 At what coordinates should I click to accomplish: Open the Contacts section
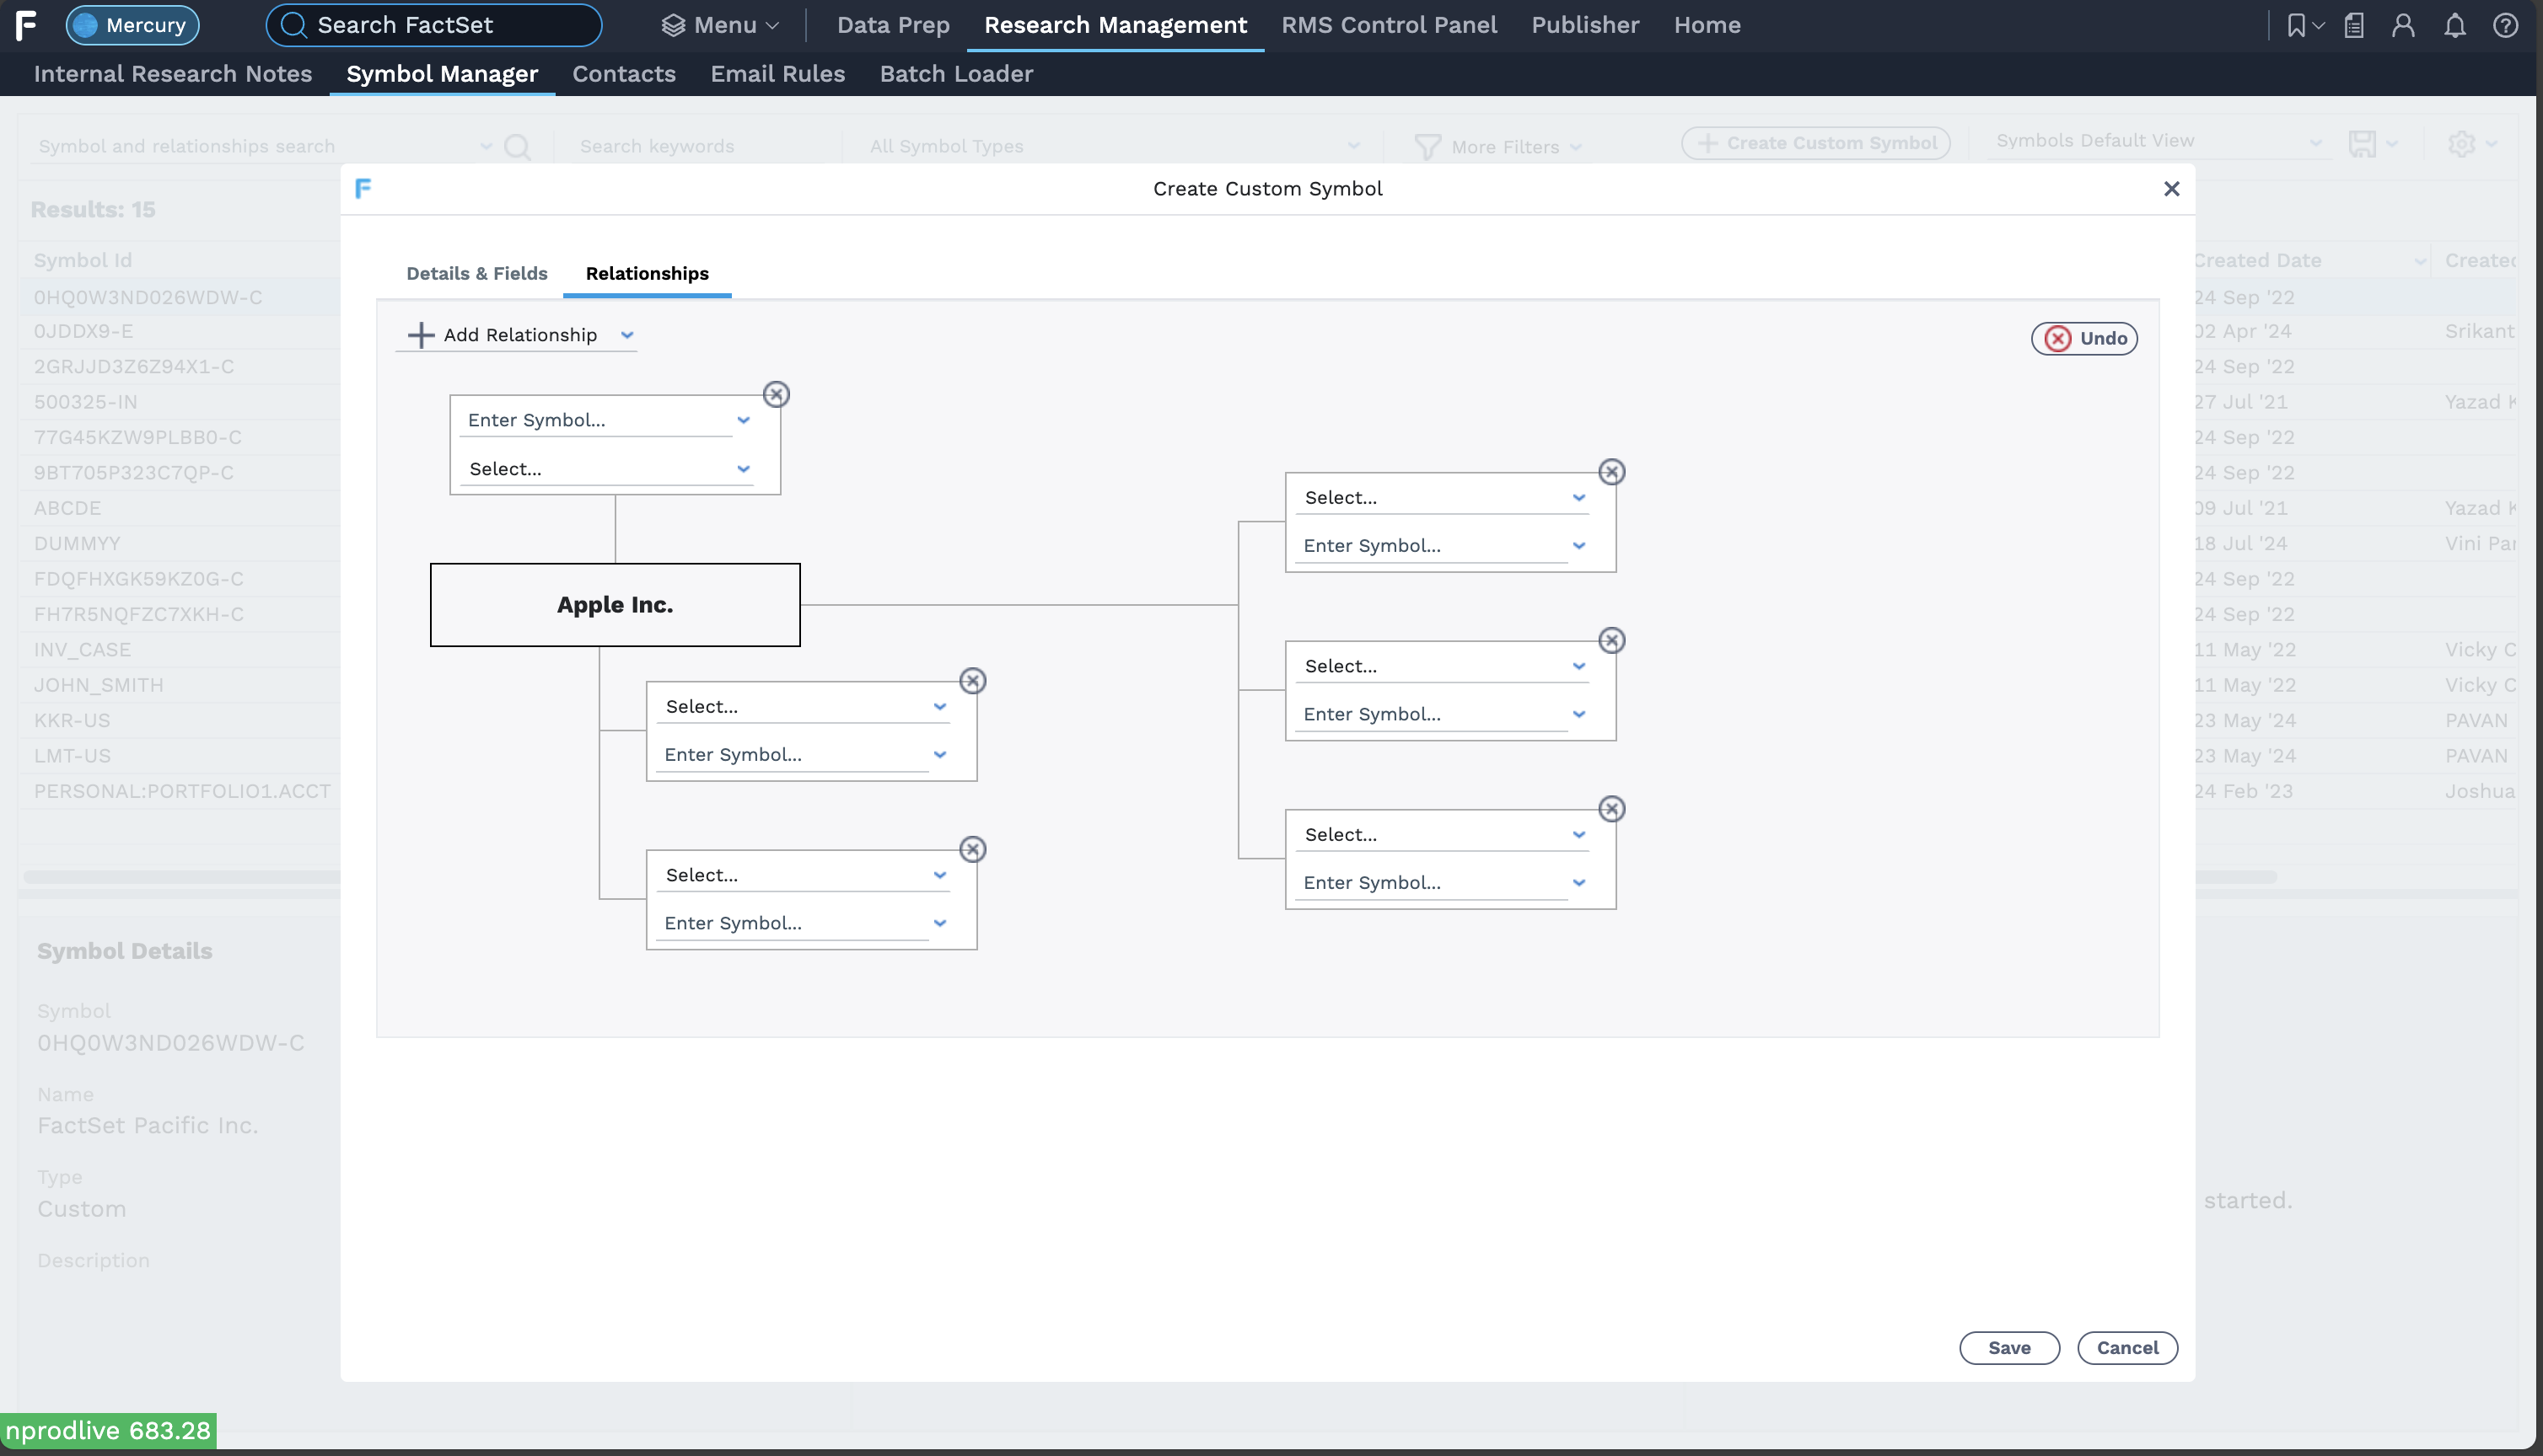tap(624, 74)
